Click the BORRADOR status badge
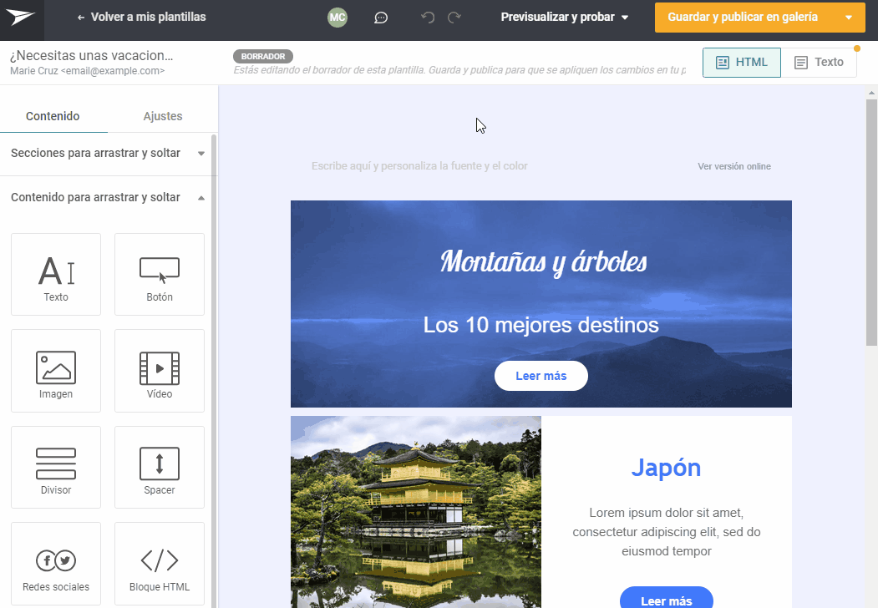Image resolution: width=878 pixels, height=608 pixels. point(263,57)
